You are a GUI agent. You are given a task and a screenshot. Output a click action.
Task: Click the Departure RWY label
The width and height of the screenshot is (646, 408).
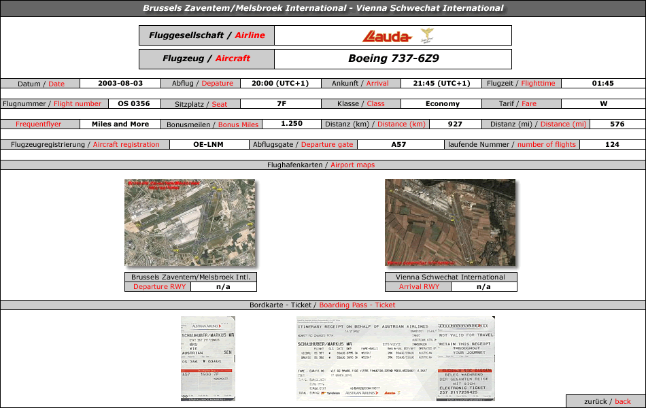(158, 286)
